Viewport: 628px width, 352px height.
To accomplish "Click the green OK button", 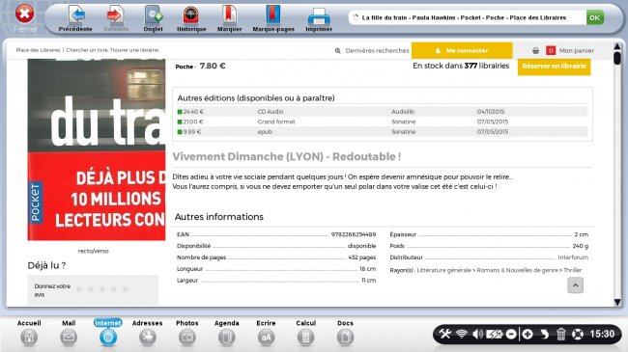I will pyautogui.click(x=595, y=17).
